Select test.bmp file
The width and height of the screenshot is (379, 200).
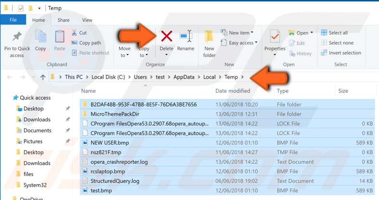[x=227, y=190]
